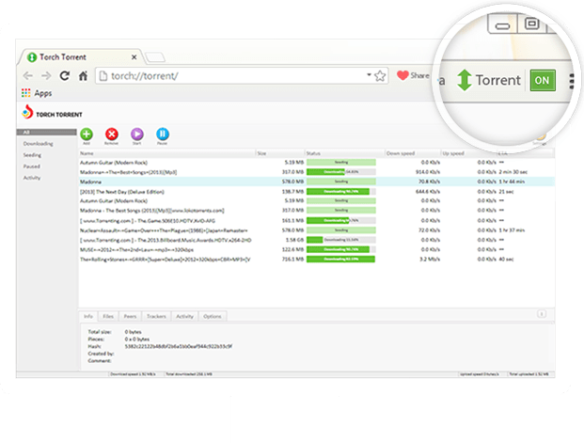Select the highlighted Madonna 578.0 MB torrent row
584x443 pixels.
[317, 182]
